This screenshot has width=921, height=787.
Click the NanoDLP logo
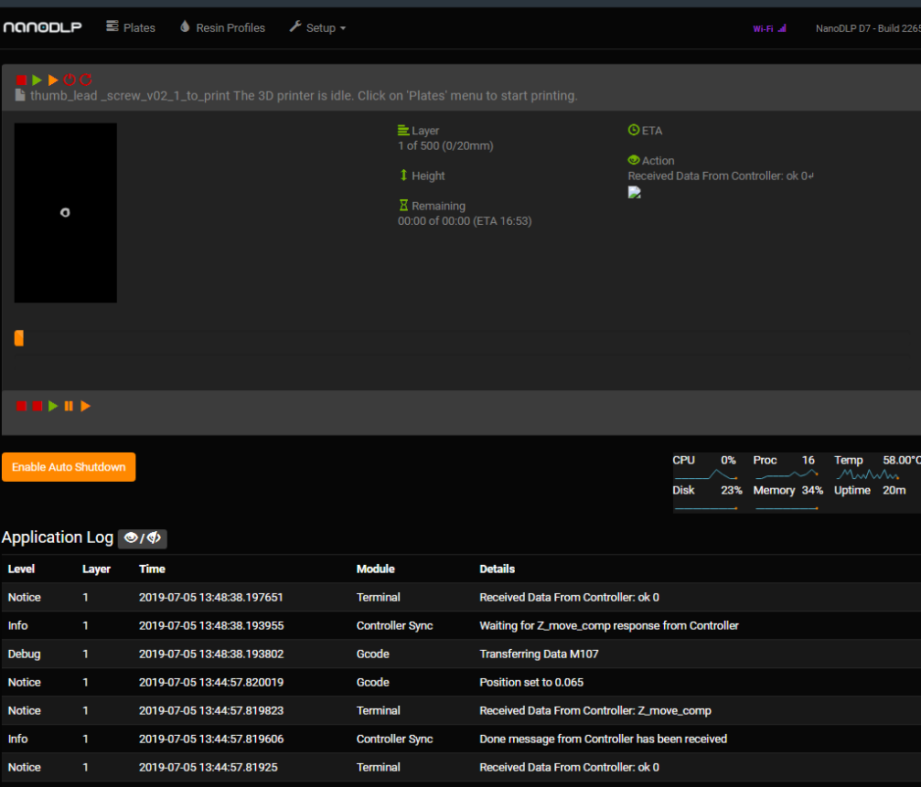coord(42,27)
